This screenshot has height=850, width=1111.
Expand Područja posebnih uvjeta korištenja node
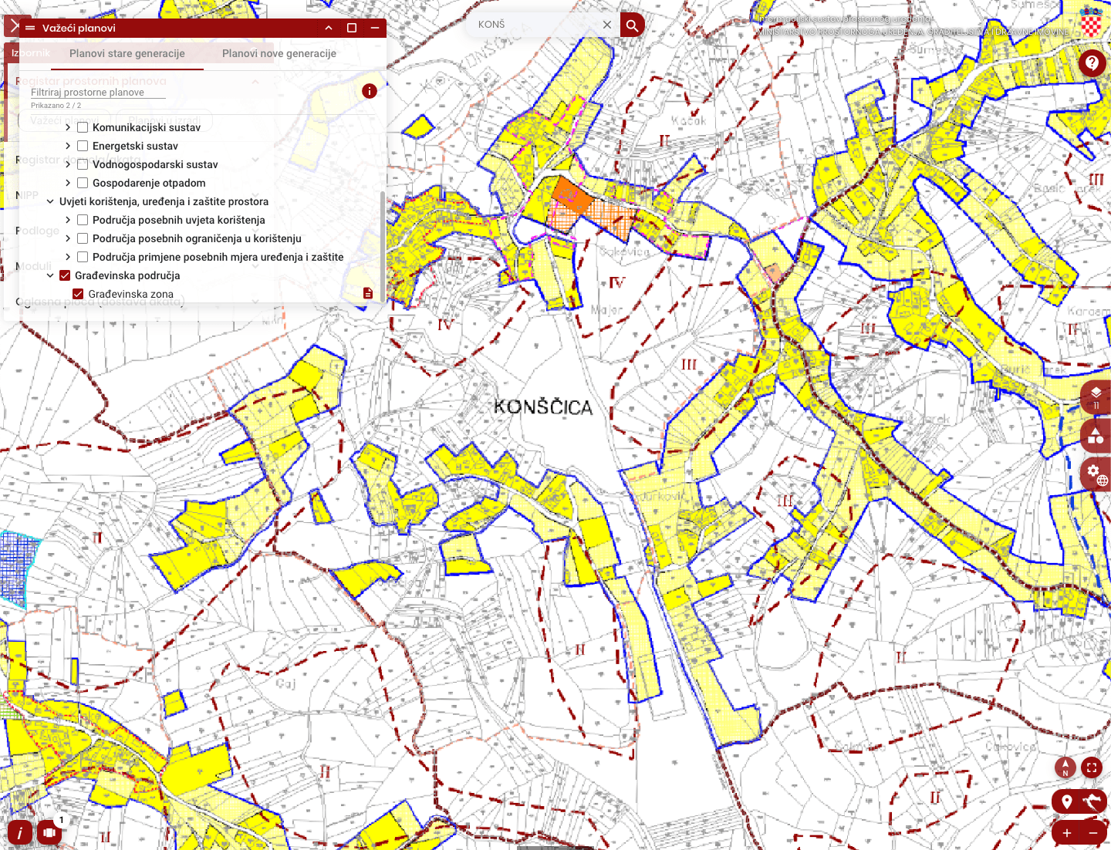[68, 220]
